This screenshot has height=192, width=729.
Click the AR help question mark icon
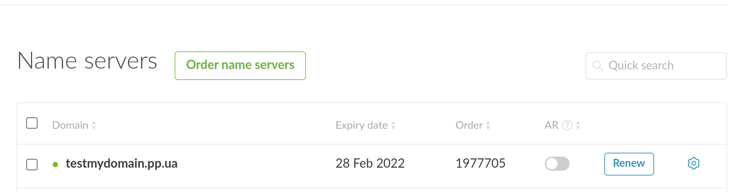click(567, 125)
